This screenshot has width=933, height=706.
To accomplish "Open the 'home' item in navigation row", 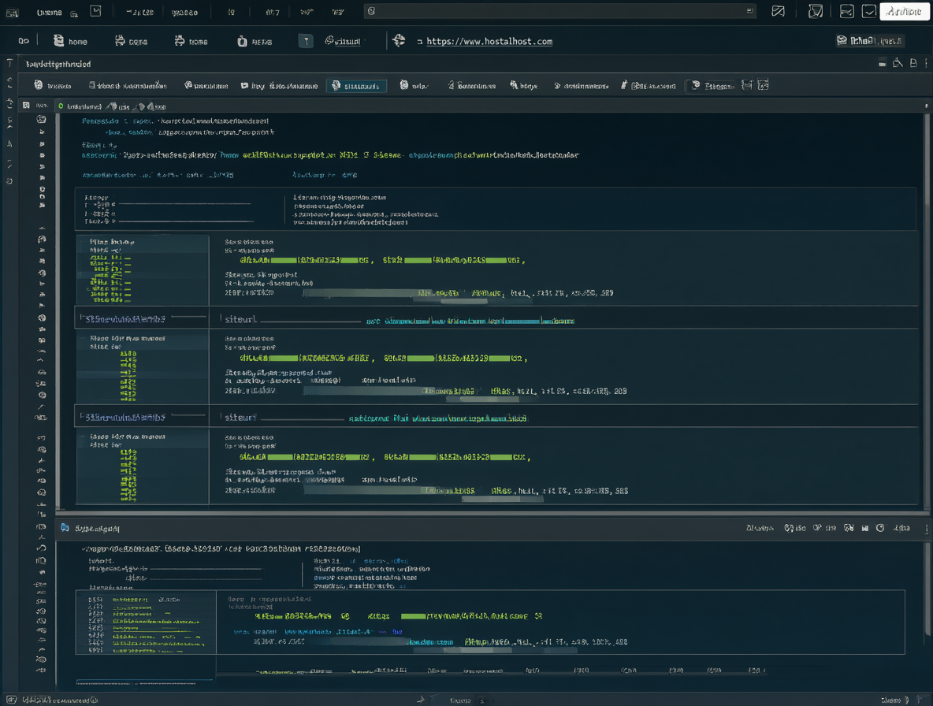I will click(71, 41).
